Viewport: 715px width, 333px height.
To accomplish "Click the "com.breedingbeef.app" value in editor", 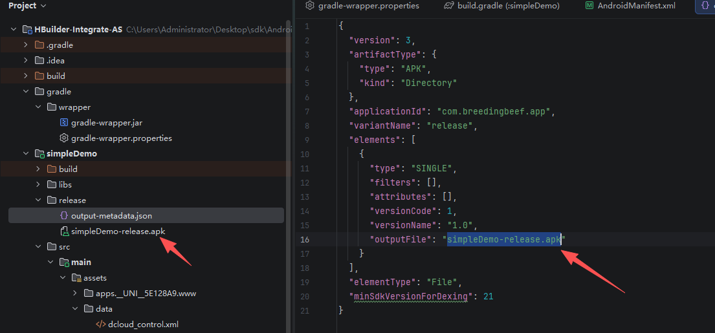I will click(495, 111).
